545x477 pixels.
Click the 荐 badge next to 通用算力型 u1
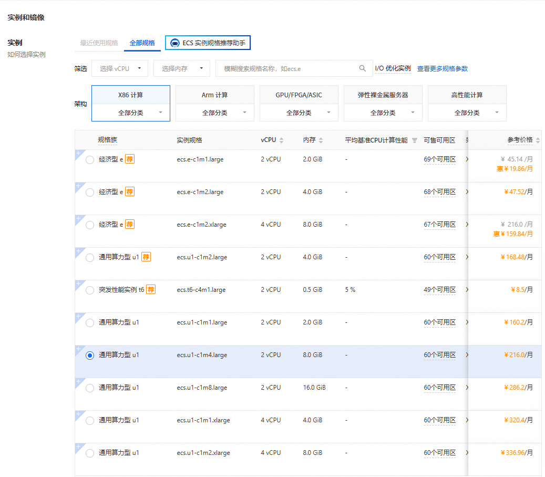(146, 257)
